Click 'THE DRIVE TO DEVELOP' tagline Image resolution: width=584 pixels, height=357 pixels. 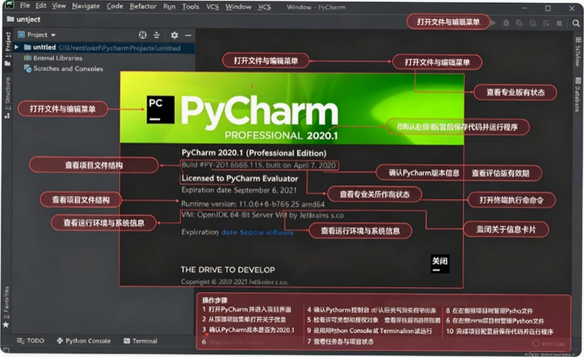click(x=227, y=269)
